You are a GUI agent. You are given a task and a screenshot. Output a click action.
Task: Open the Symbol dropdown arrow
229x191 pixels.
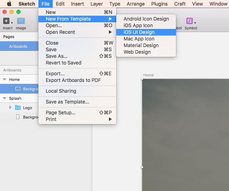point(195,23)
